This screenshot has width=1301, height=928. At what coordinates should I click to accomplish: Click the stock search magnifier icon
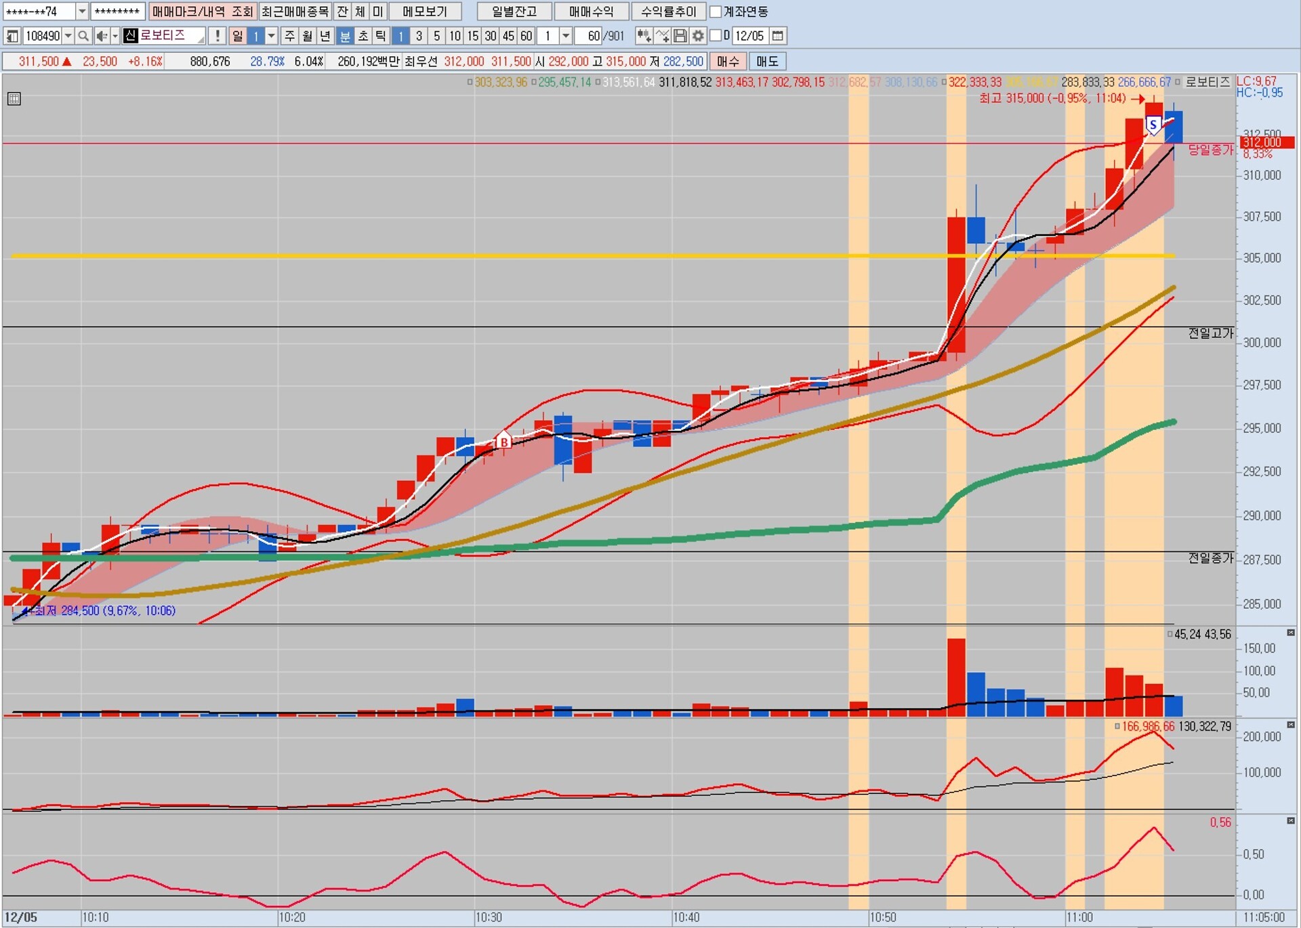pos(83,36)
